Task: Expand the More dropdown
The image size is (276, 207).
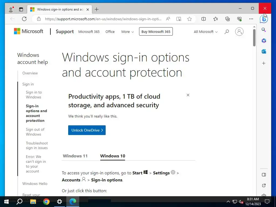Action: (127, 32)
